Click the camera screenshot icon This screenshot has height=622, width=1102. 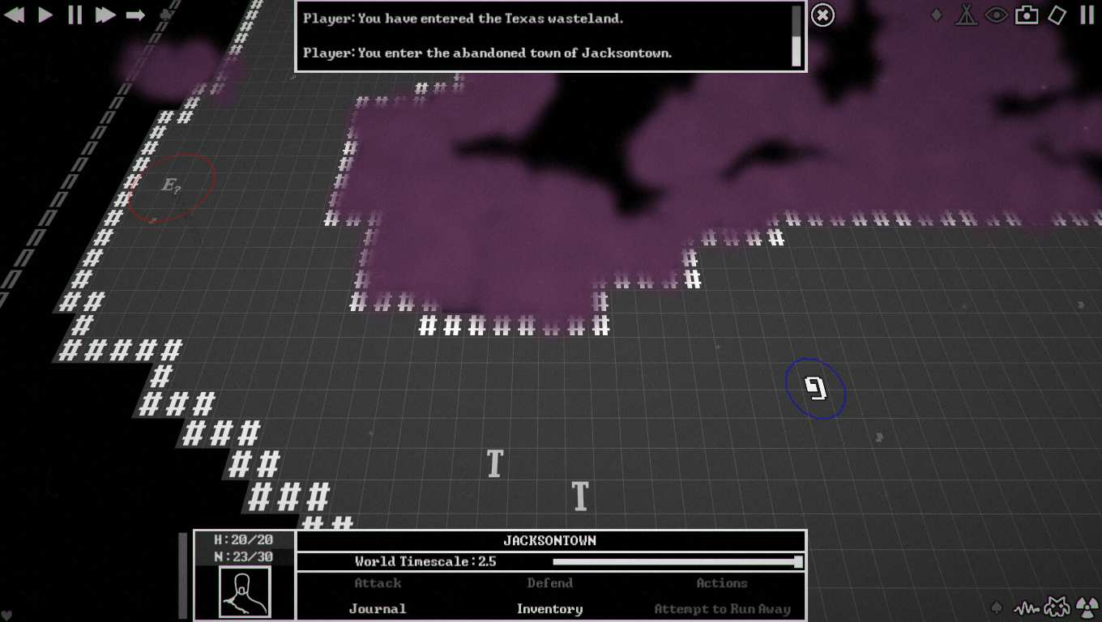(1027, 15)
